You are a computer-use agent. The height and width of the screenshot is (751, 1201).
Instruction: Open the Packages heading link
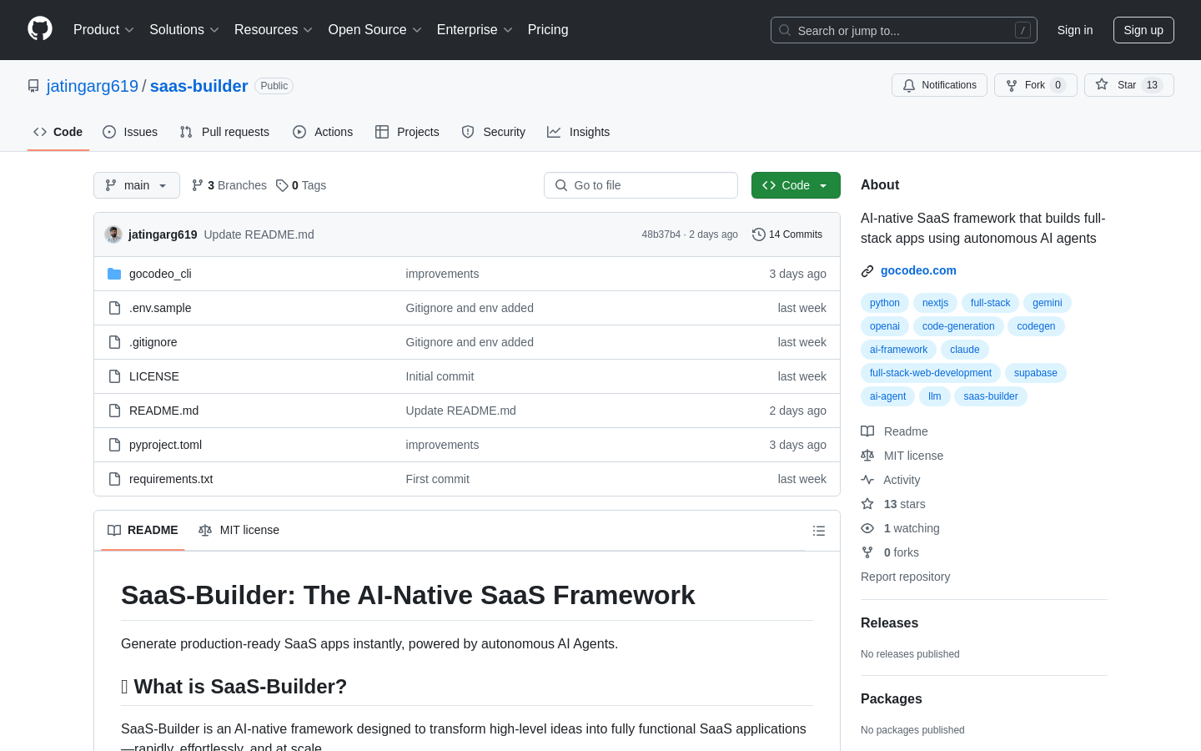pyautogui.click(x=892, y=699)
